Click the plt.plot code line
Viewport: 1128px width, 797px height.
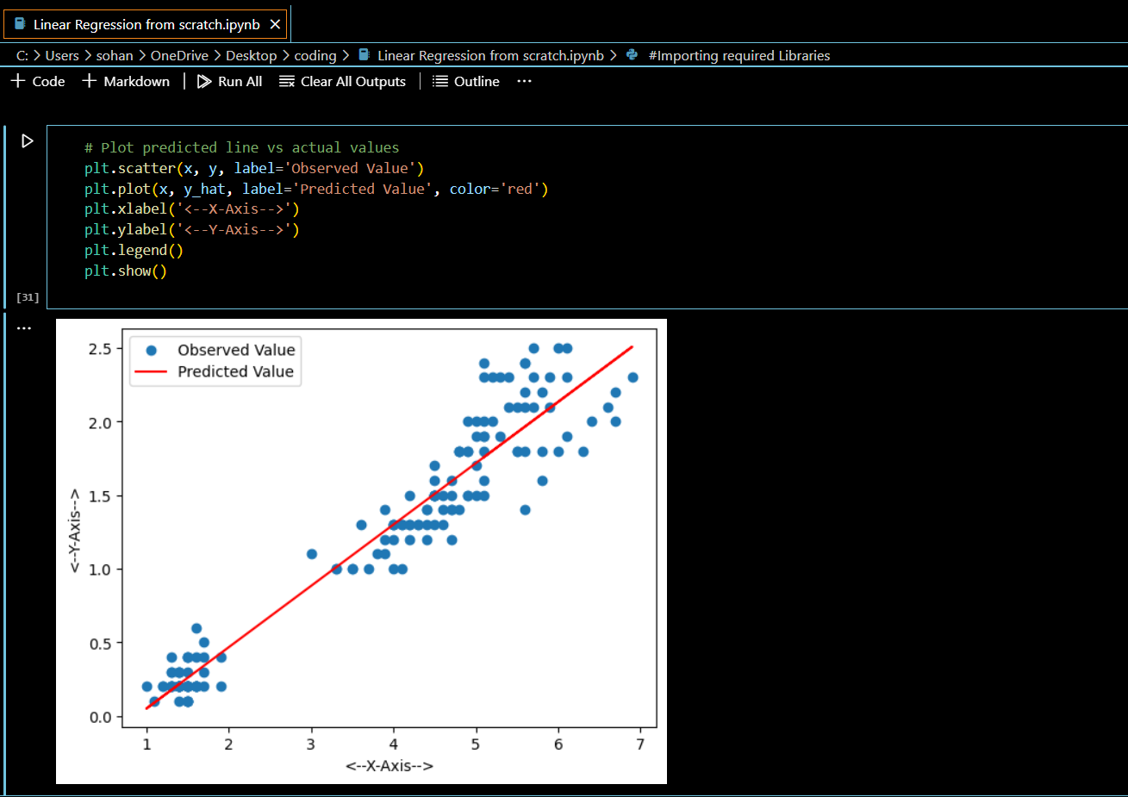click(x=316, y=189)
